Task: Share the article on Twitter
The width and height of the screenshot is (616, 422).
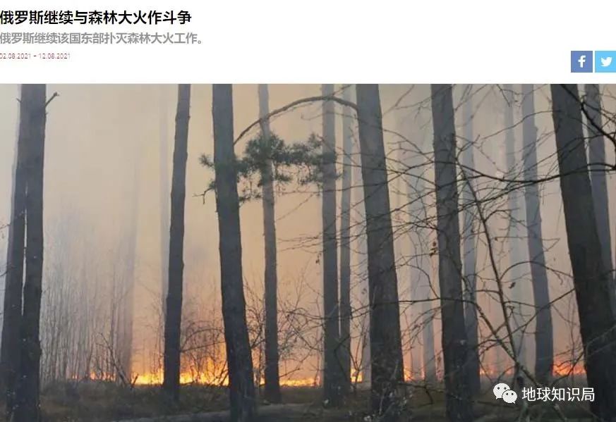Action: [605, 61]
